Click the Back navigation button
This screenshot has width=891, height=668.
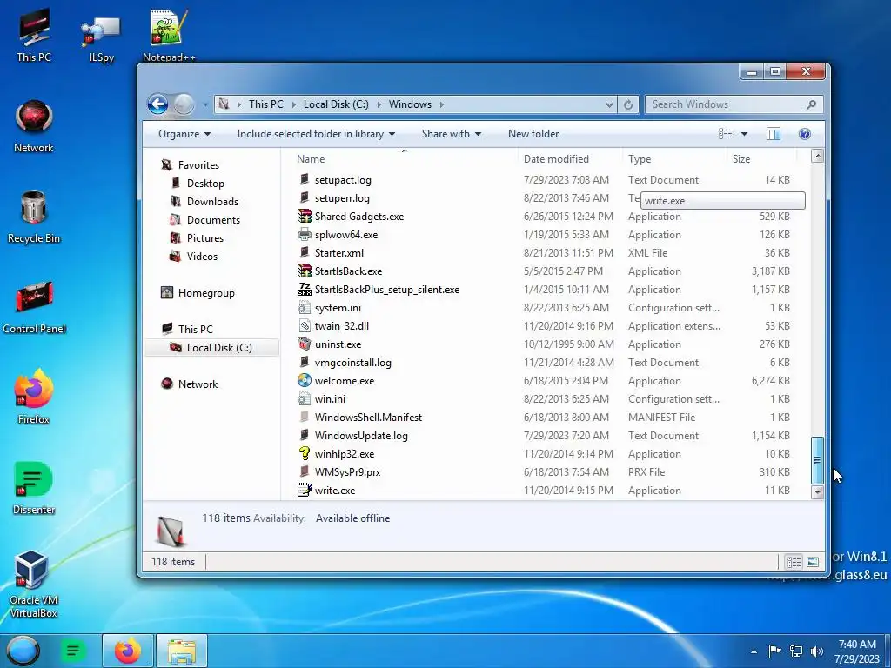pos(158,104)
